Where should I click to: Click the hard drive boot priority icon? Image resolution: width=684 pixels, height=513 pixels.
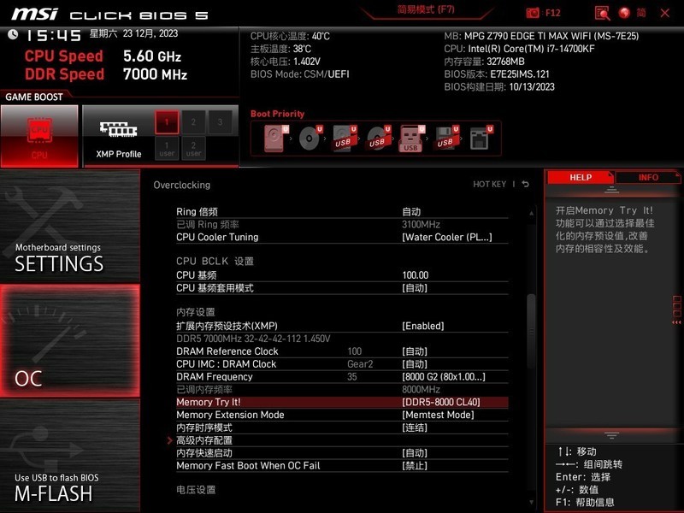click(x=274, y=137)
